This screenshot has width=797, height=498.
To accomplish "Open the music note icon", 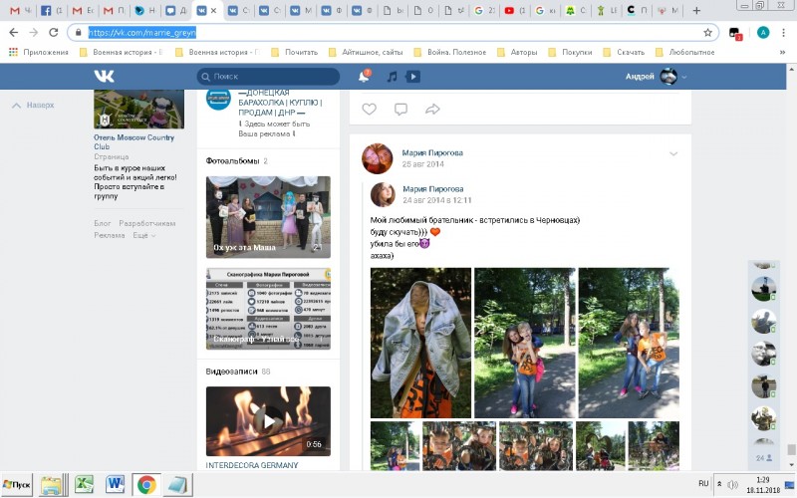I will pos(392,77).
